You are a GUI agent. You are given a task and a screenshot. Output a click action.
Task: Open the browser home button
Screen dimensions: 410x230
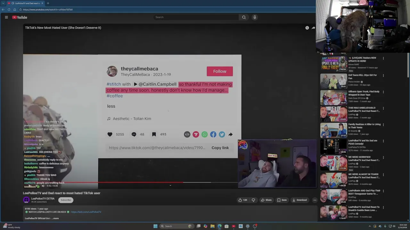pos(14,10)
